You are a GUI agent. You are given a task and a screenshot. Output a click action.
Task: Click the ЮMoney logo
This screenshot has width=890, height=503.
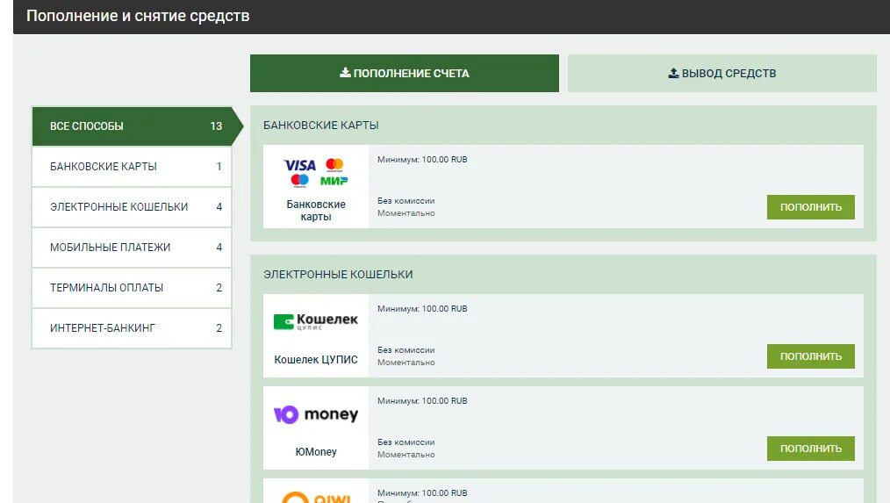[x=316, y=414]
